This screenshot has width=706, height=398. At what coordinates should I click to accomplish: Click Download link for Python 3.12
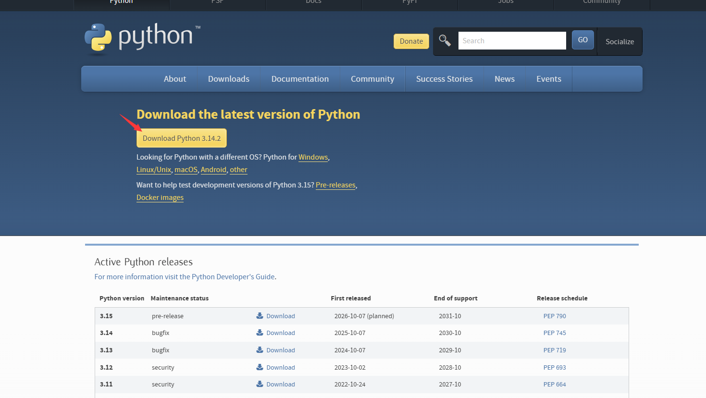click(281, 367)
